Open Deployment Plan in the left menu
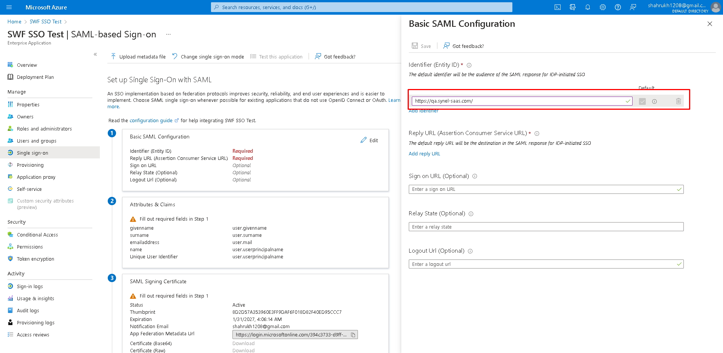The width and height of the screenshot is (723, 353). click(x=35, y=77)
